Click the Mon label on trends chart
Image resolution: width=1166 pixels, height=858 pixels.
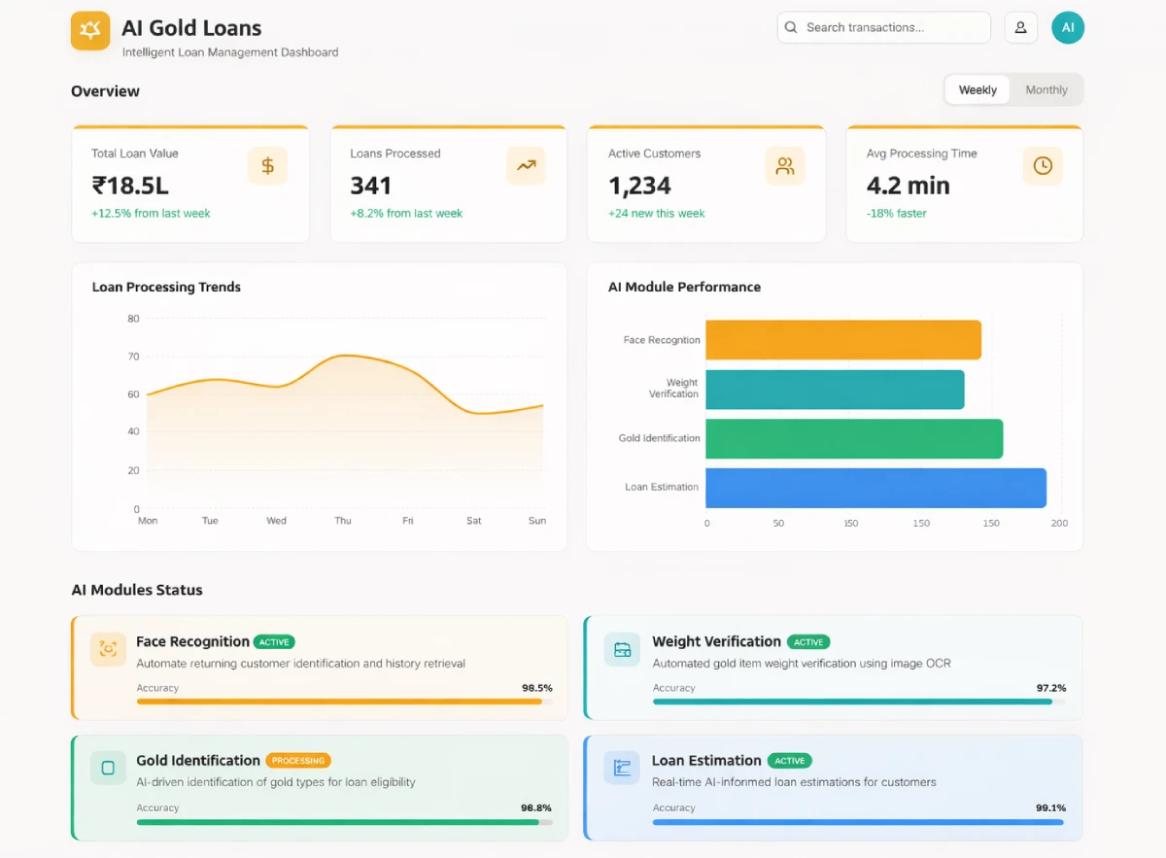148,521
